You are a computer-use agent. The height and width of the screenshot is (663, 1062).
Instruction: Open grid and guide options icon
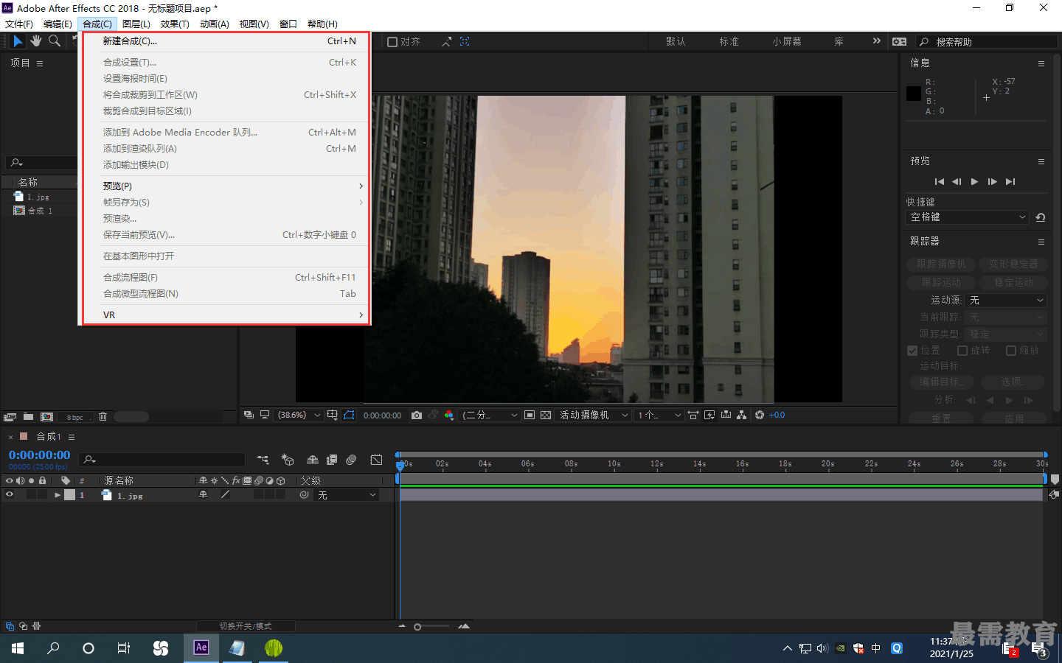point(333,415)
